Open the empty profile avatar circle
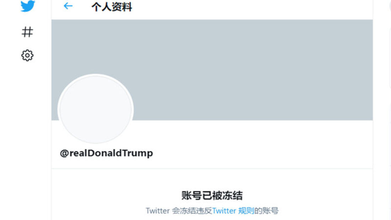 tap(96, 109)
